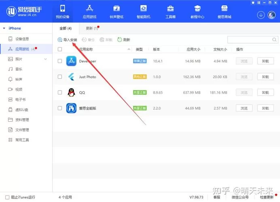
Task: Uninstall QQ via its 卸载 button
Action: point(265,93)
